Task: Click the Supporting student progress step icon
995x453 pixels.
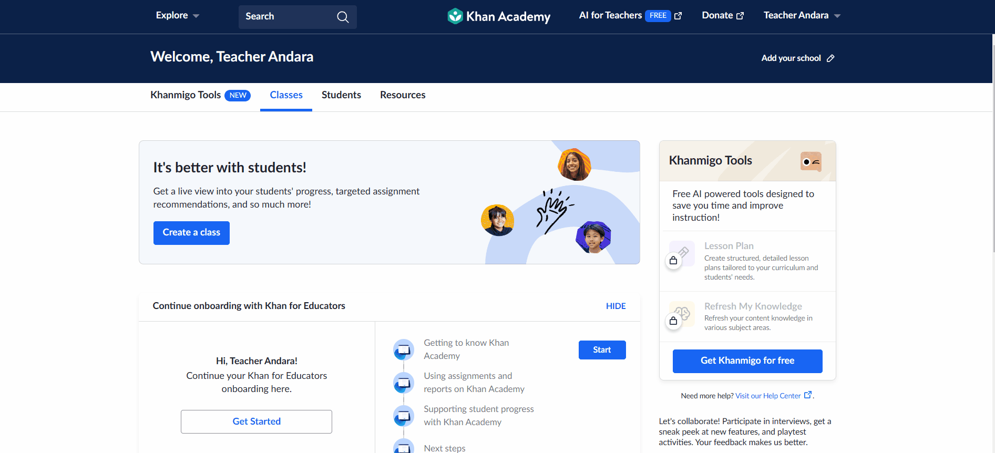Action: click(404, 416)
